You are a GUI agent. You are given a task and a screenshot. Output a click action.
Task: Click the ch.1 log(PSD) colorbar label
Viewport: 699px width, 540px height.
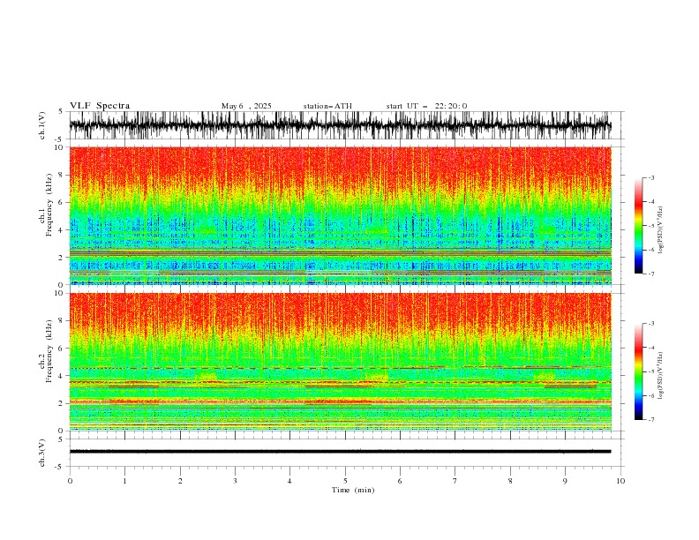(661, 230)
